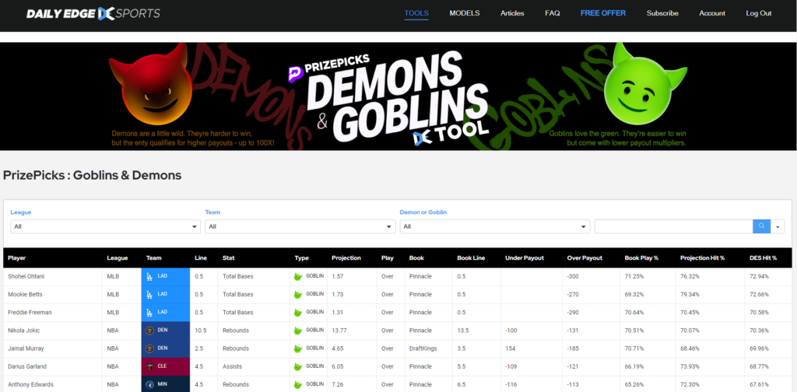This screenshot has width=797, height=392.
Task: Expand search options arrow beside search button
Action: (x=778, y=226)
